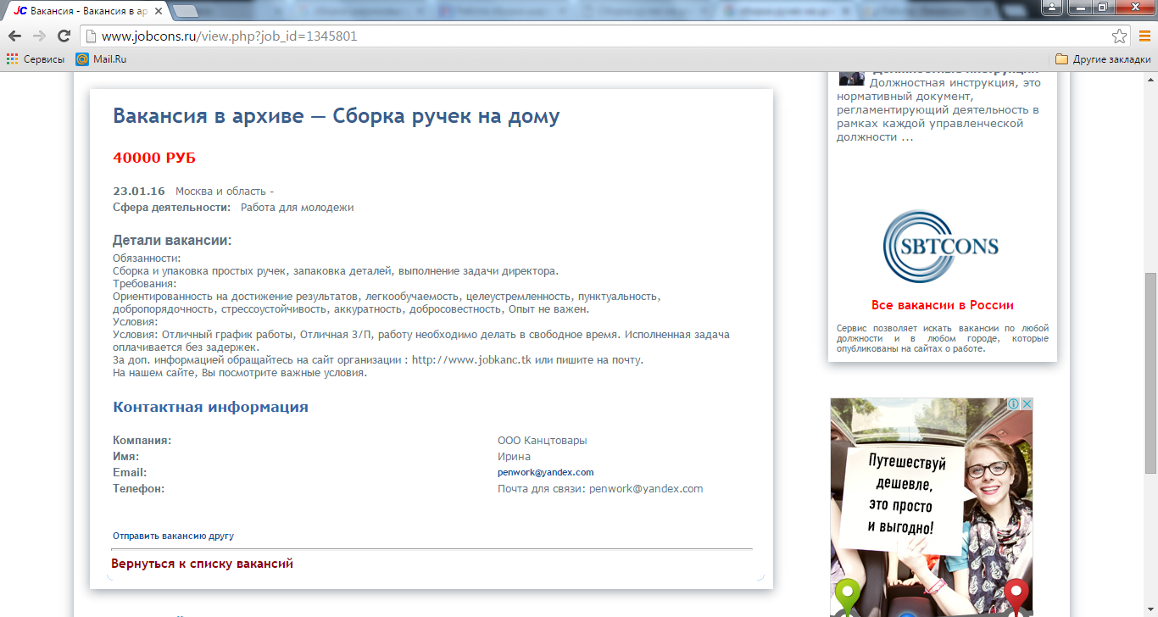
Task: Click the Детали вакансии heading
Action: (x=172, y=241)
